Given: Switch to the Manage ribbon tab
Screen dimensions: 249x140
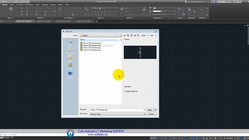Looking at the screenshot, I should coord(45,5).
